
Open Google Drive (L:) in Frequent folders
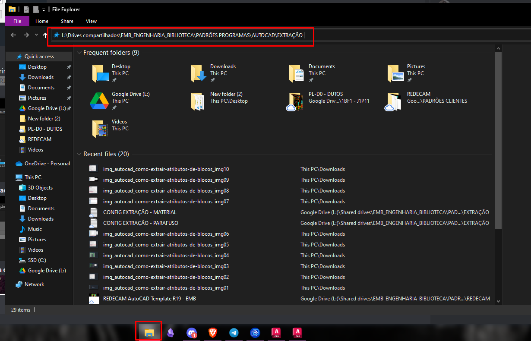click(130, 94)
